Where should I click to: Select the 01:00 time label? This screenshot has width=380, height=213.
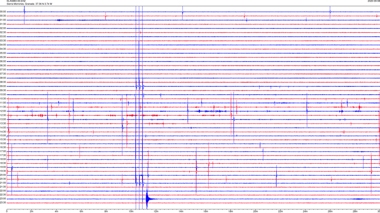[x=3, y=20]
